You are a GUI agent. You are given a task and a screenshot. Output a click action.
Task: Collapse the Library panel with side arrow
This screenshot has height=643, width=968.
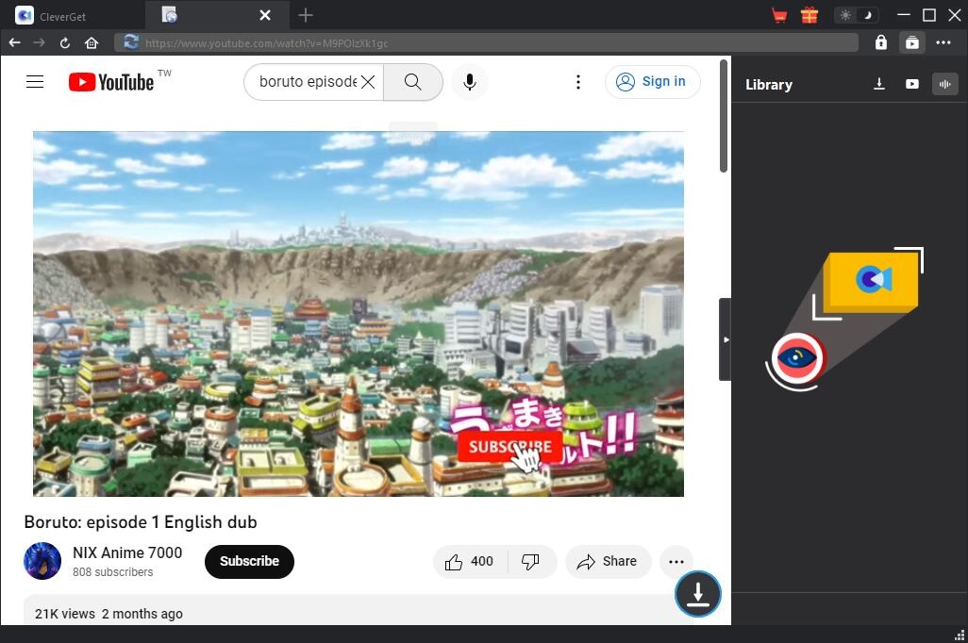coord(725,339)
